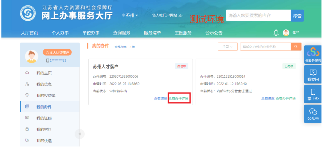Click the 我要问 help icon
The width and height of the screenshot is (322, 147).
(x=313, y=75)
